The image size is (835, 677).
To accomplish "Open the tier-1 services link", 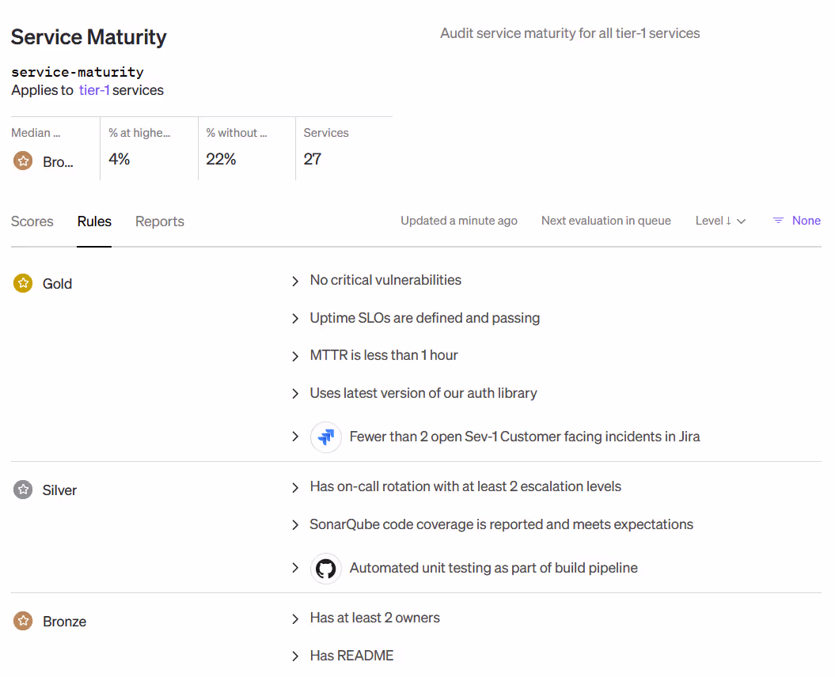I will tap(94, 90).
